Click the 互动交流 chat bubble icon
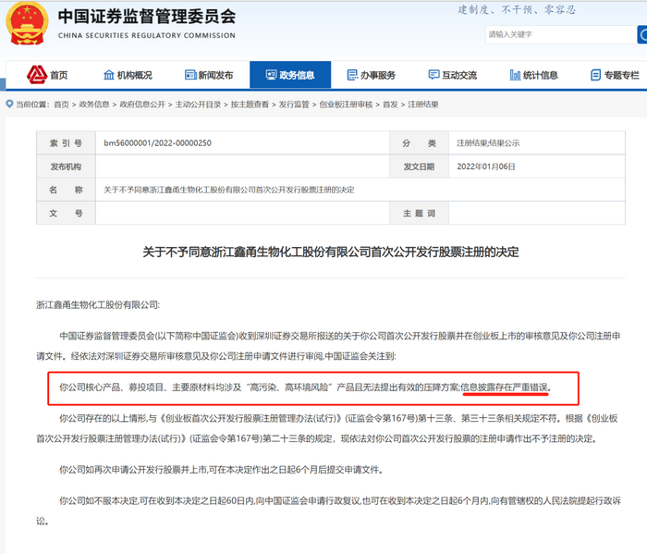 433,75
